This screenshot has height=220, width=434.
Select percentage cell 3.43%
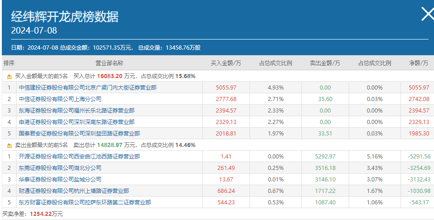375,168
